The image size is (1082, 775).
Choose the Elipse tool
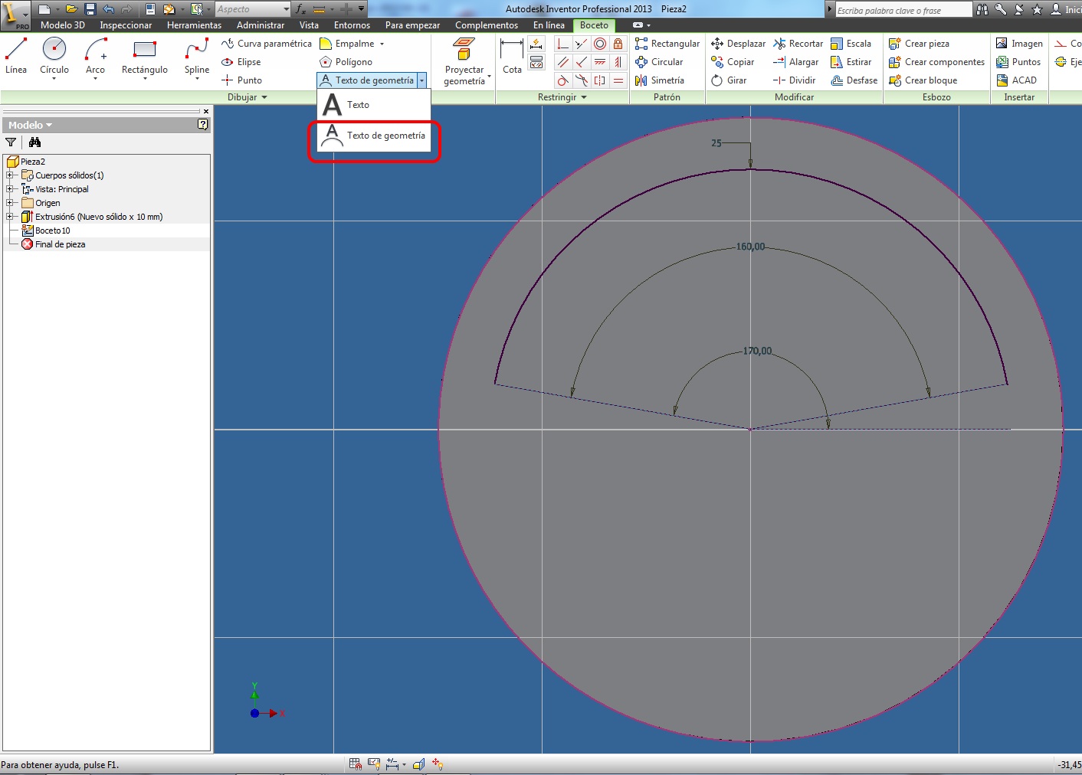click(x=241, y=62)
